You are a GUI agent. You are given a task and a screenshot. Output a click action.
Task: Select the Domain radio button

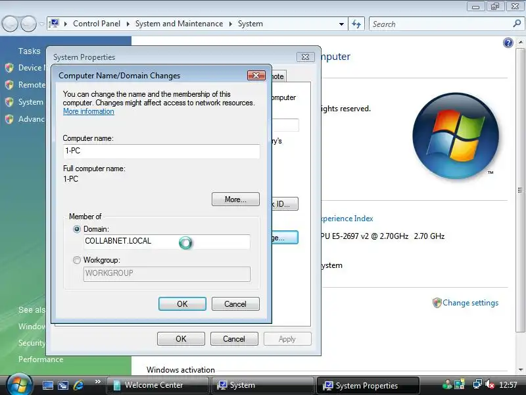(77, 229)
